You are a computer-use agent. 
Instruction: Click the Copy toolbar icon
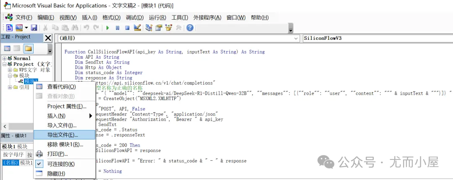click(55, 28)
